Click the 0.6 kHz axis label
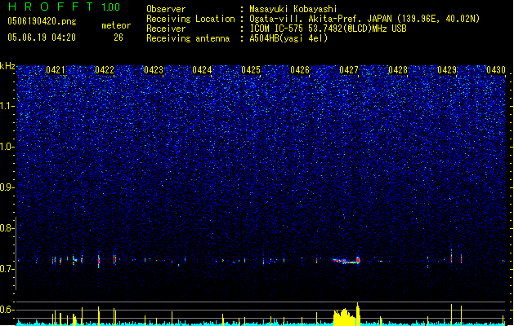 [7, 310]
